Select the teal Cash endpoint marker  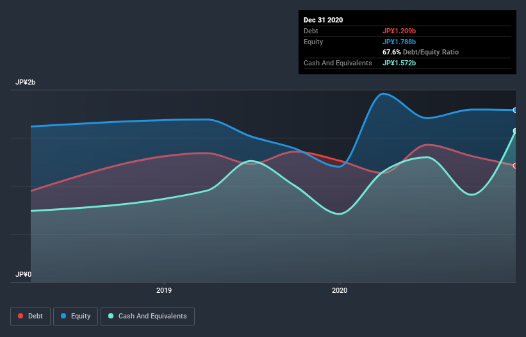[x=515, y=131]
